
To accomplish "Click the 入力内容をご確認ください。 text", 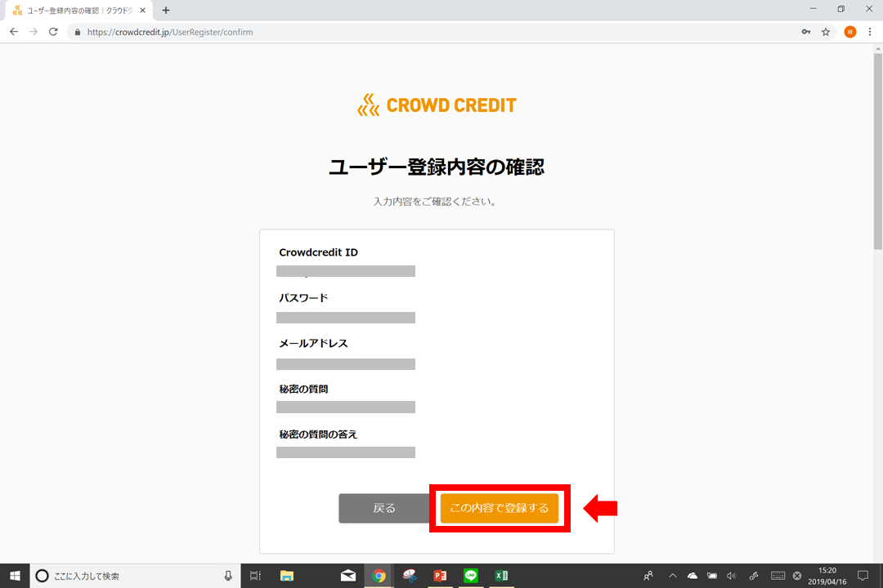I will tap(435, 202).
